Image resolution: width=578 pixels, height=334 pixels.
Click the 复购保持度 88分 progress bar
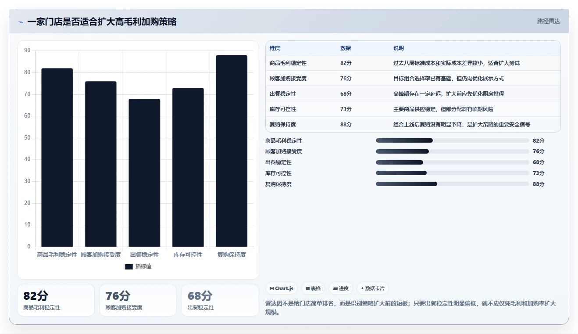click(453, 184)
